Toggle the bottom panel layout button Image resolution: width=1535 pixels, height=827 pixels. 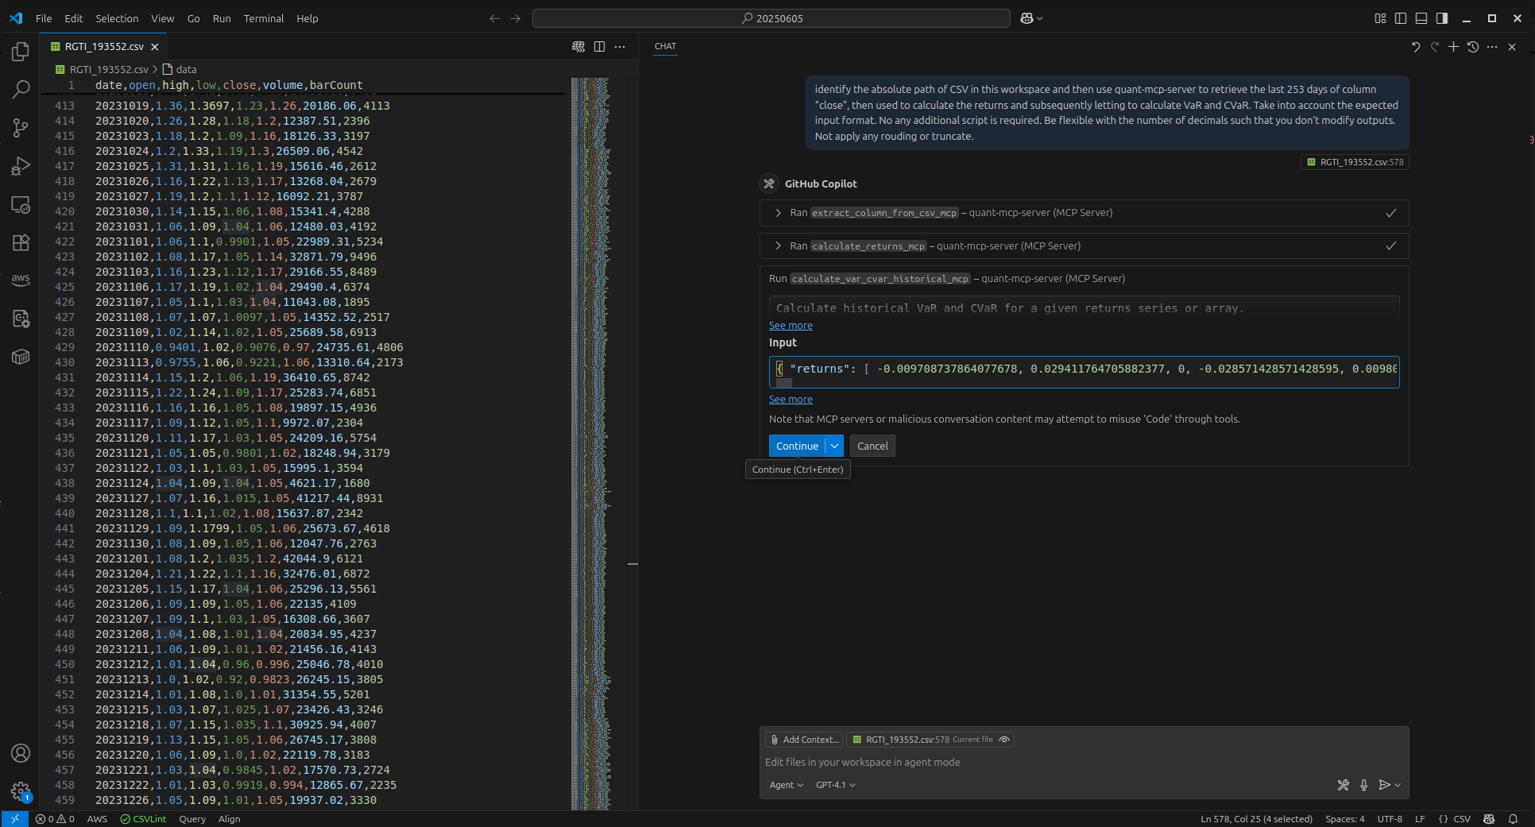[1421, 18]
